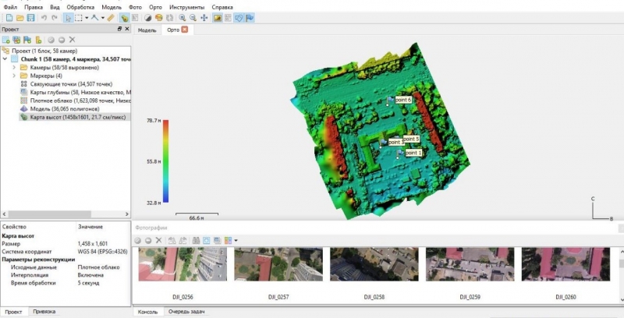Screen dimensions: 624x318
Task: Expand the Маркеры folder in tree
Action: [x=14, y=76]
